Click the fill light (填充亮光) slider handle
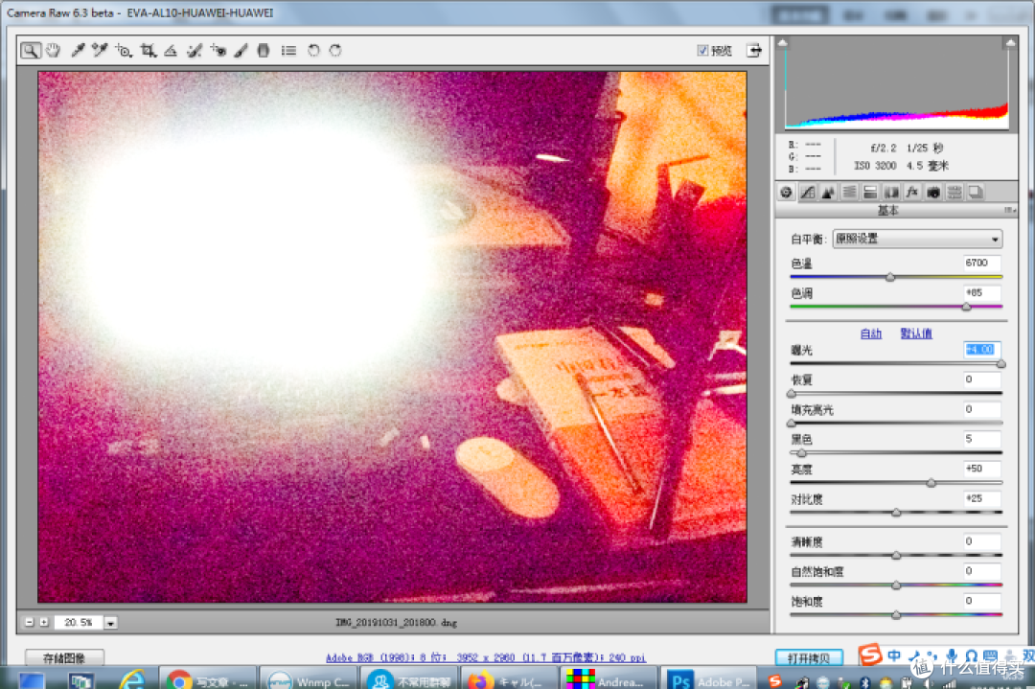This screenshot has height=689, width=1035. coord(792,423)
